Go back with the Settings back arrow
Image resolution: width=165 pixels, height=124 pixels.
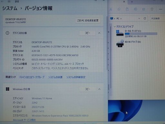point(2,1)
